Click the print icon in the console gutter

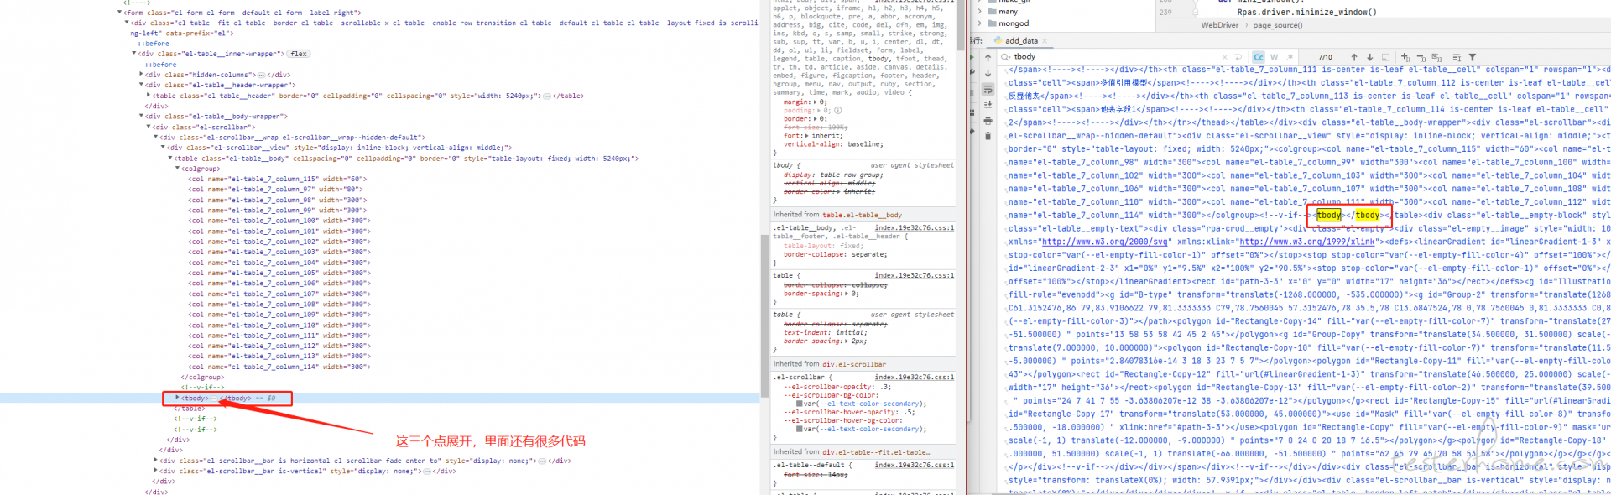coord(988,121)
